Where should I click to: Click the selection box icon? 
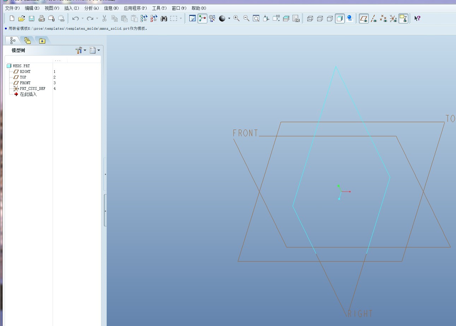pos(173,18)
